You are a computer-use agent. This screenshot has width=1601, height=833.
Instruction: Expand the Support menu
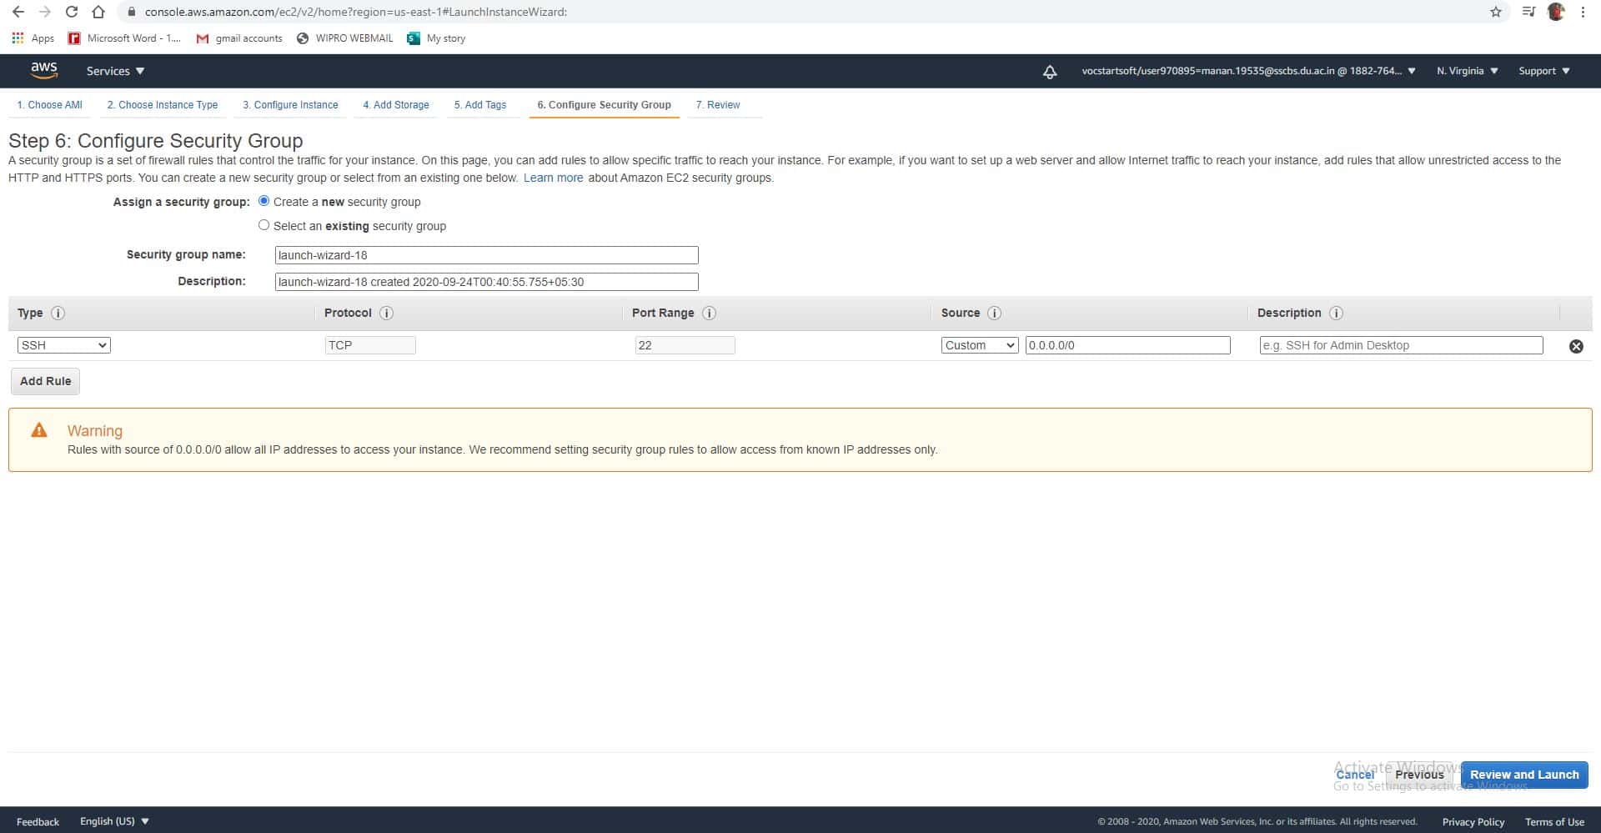(x=1544, y=71)
